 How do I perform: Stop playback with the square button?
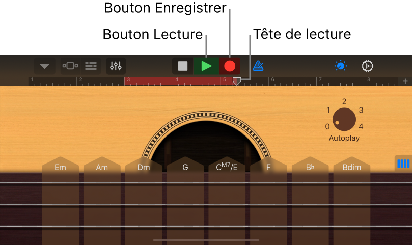coord(183,66)
